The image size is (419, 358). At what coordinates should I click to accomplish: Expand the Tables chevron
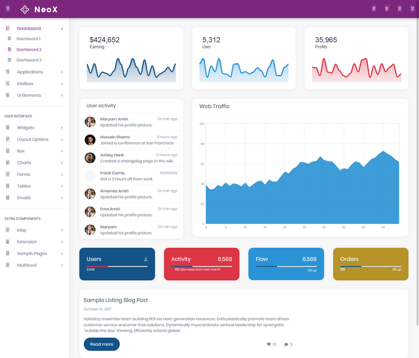(x=62, y=186)
